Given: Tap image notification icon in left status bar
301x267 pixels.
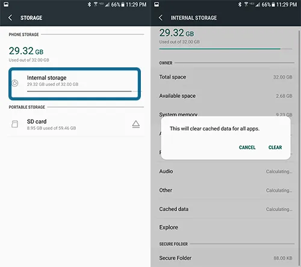Looking at the screenshot, I should click(x=6, y=4).
